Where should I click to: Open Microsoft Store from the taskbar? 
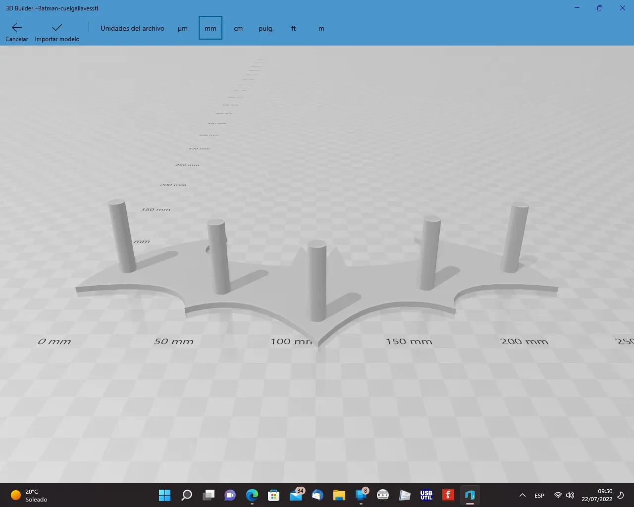[274, 495]
